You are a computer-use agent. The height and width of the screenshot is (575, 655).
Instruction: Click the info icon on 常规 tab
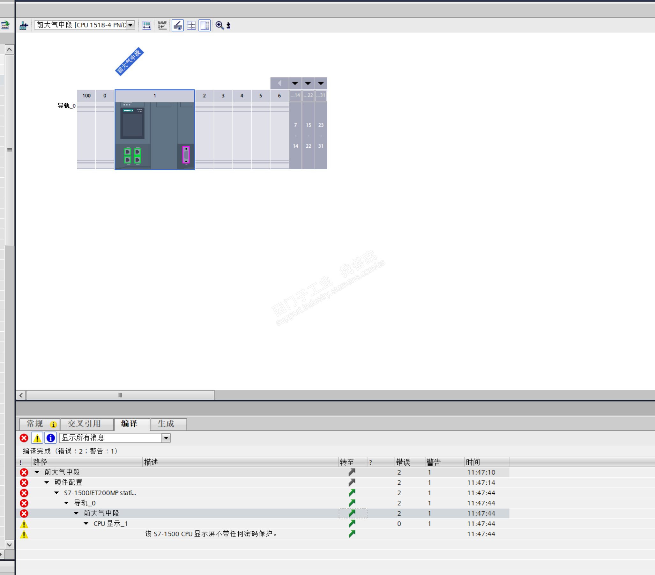pyautogui.click(x=53, y=424)
